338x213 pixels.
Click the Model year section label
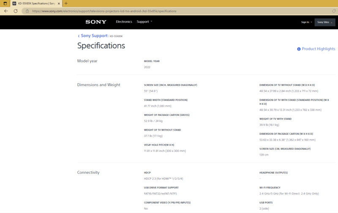coord(87,61)
